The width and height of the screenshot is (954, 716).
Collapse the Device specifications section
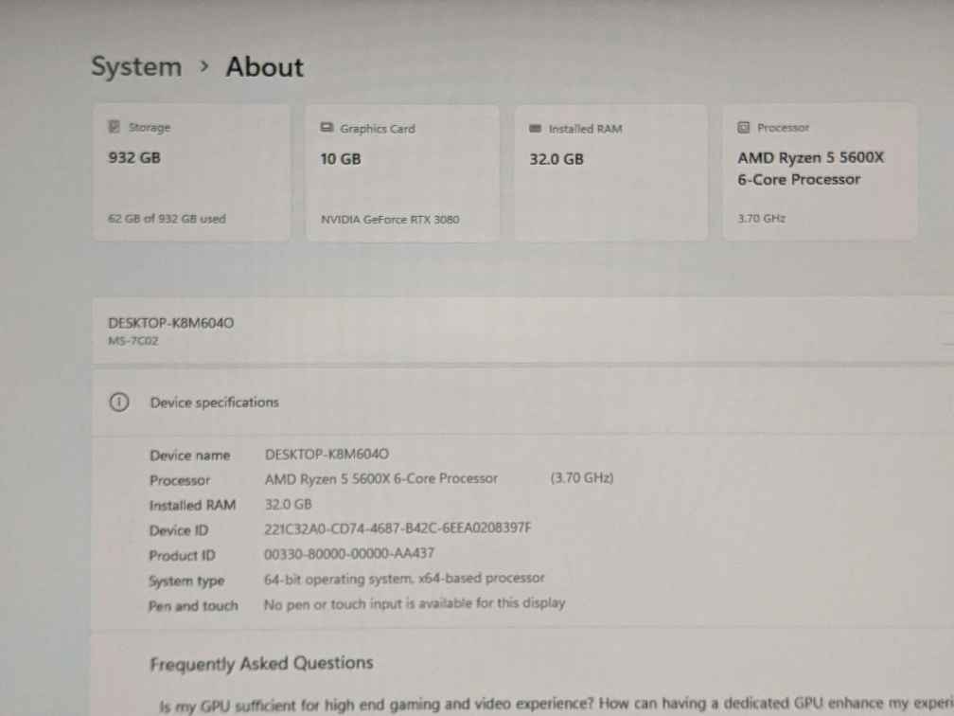(214, 403)
